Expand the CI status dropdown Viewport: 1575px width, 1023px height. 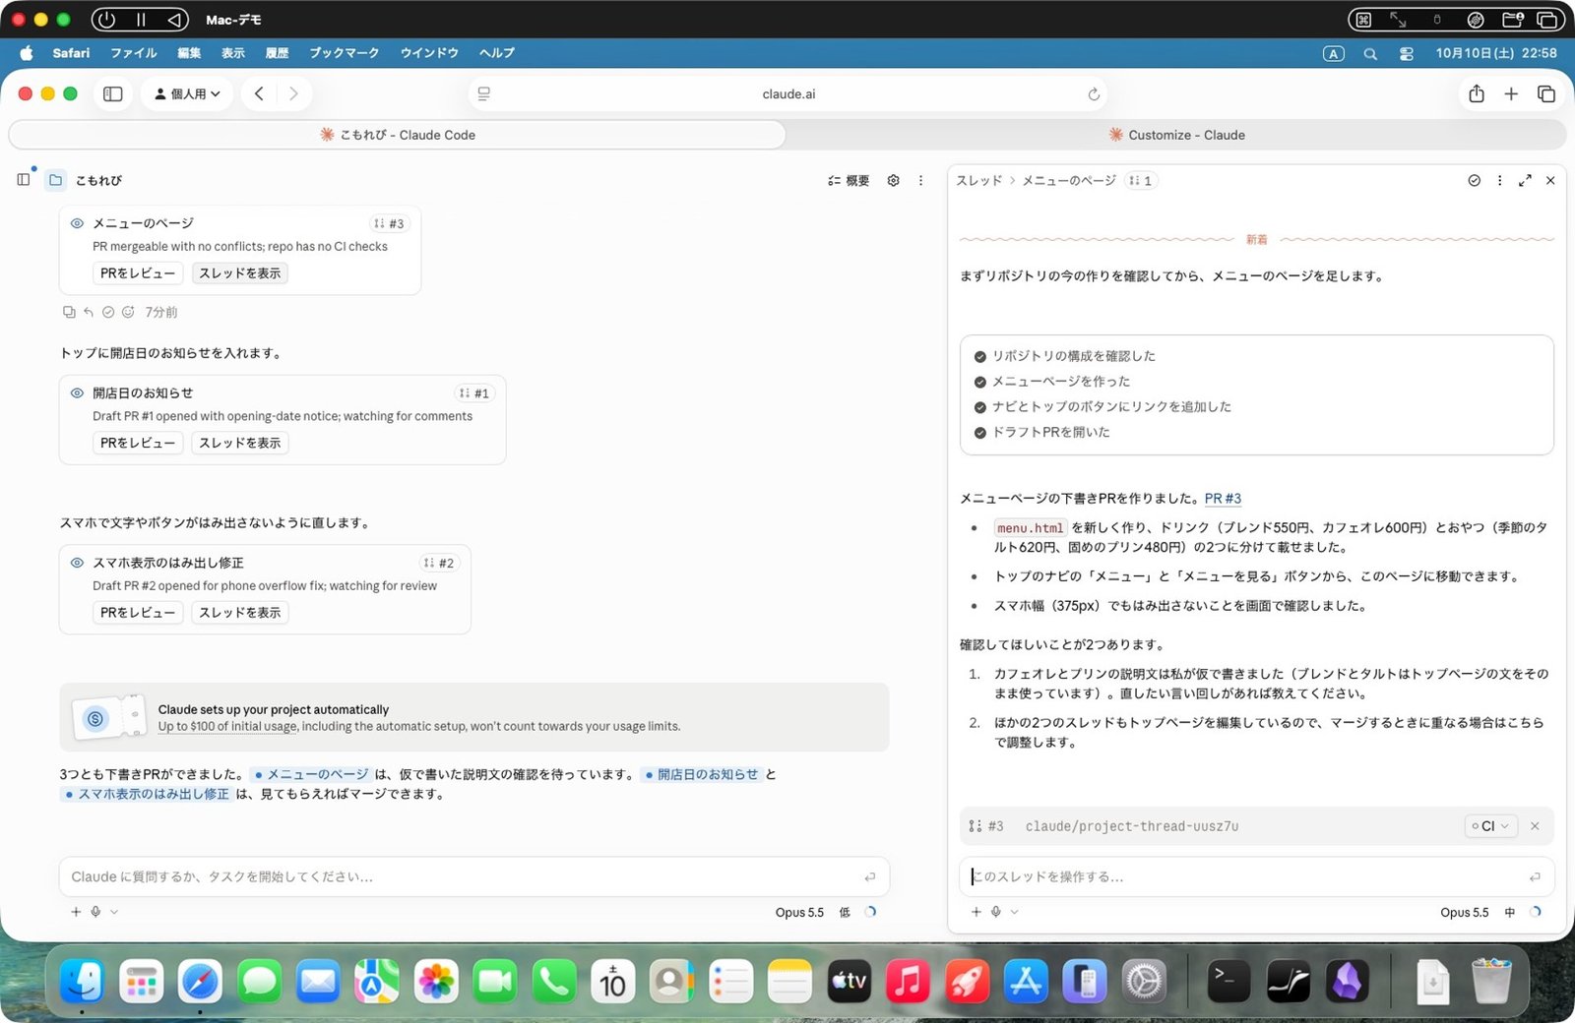1490,826
